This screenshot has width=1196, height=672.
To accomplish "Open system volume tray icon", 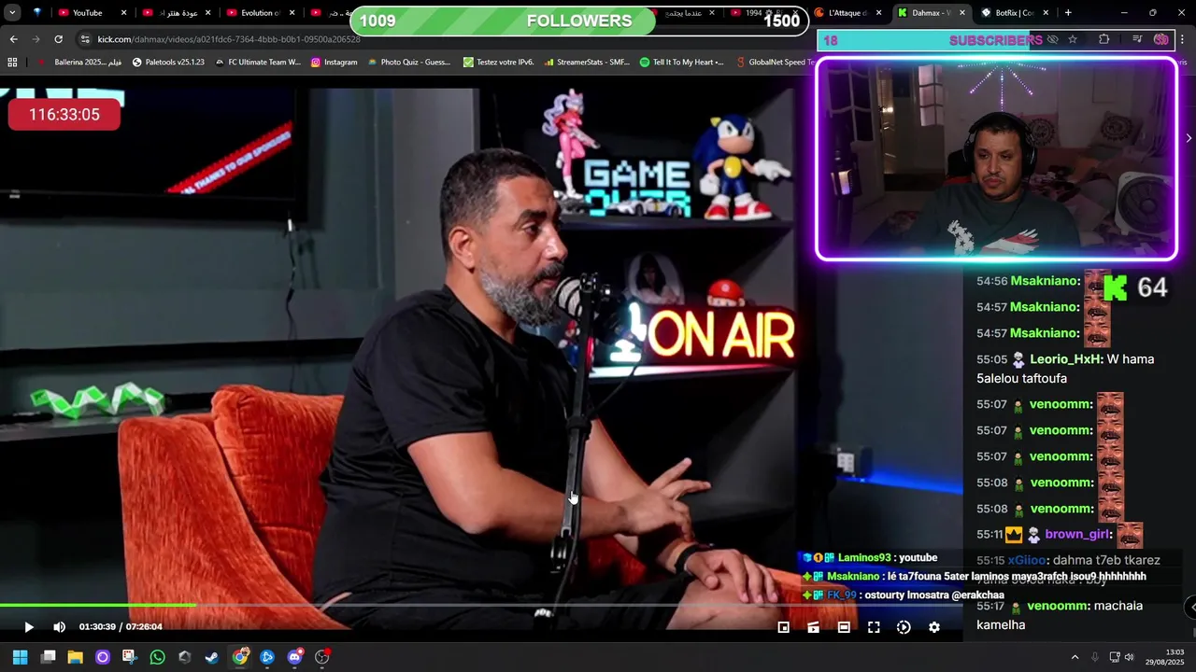I will 1129,657.
